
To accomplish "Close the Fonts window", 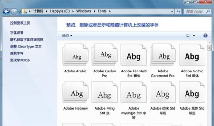I will (x=206, y=2).
